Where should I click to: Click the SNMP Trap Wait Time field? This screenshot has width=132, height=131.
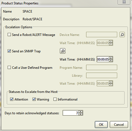click(x=103, y=59)
